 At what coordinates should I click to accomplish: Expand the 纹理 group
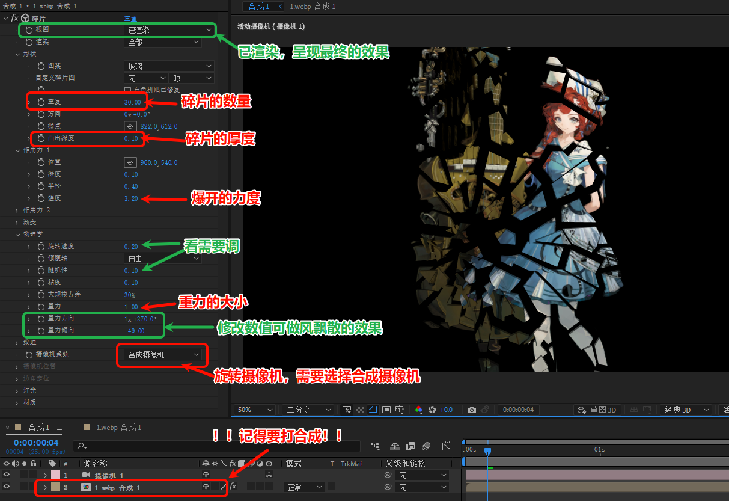tap(17, 343)
